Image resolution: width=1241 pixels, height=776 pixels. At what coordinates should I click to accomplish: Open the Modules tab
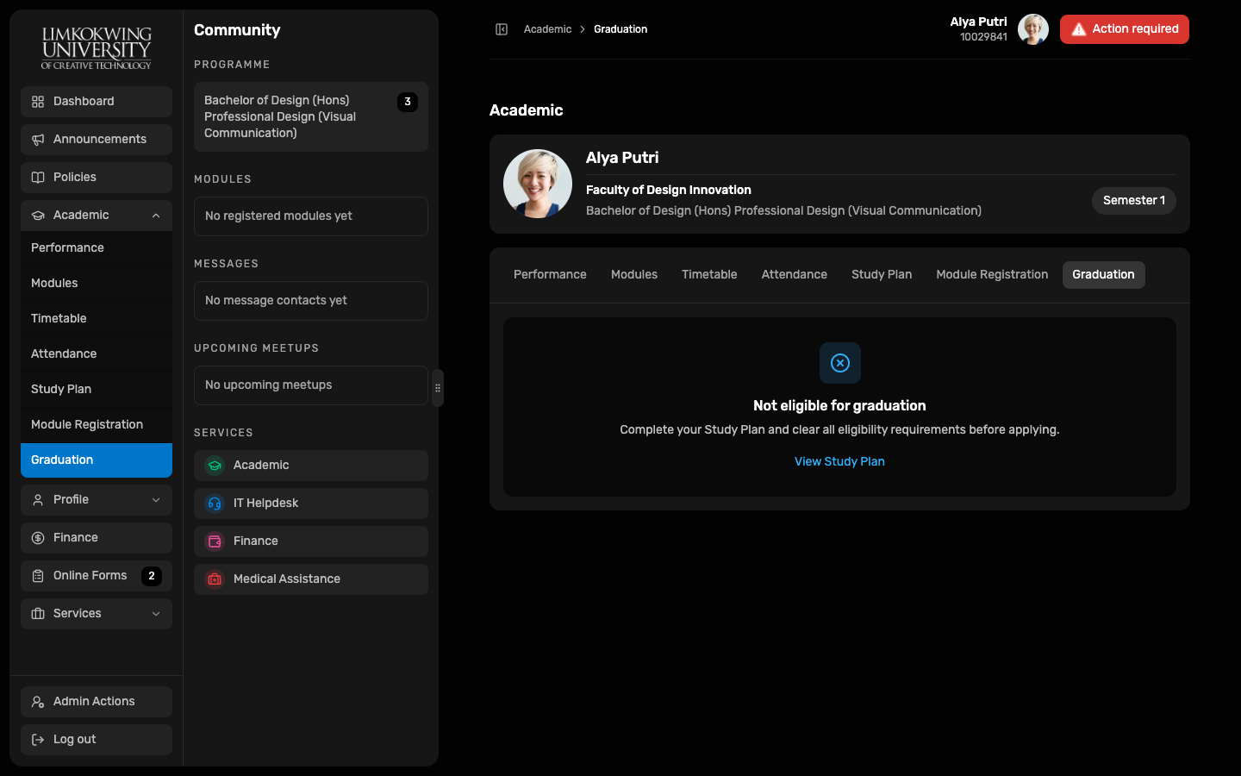coord(634,275)
